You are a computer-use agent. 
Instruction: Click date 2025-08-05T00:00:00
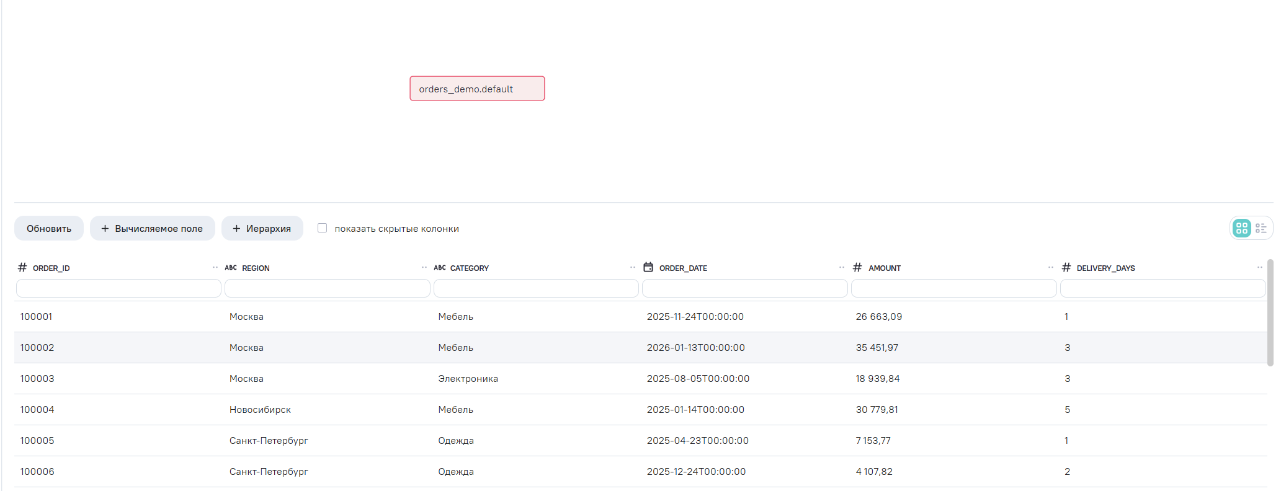(x=698, y=379)
